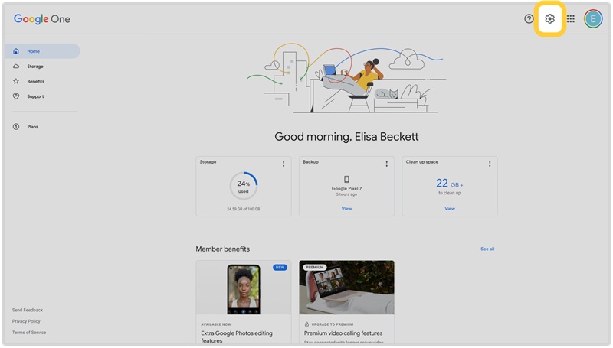Screen dimensions: 613x348
Task: Click View on the Clean up space card
Action: point(450,208)
